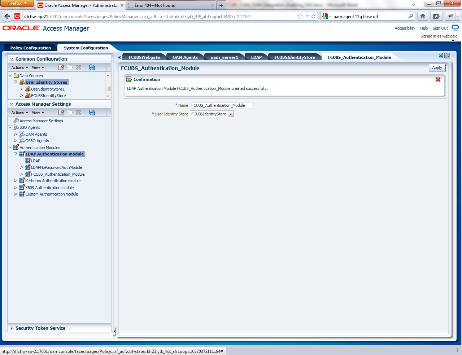The height and width of the screenshot is (355, 462).
Task: Click the wrench icon beside Access Manager Settings
Action: 16,120
